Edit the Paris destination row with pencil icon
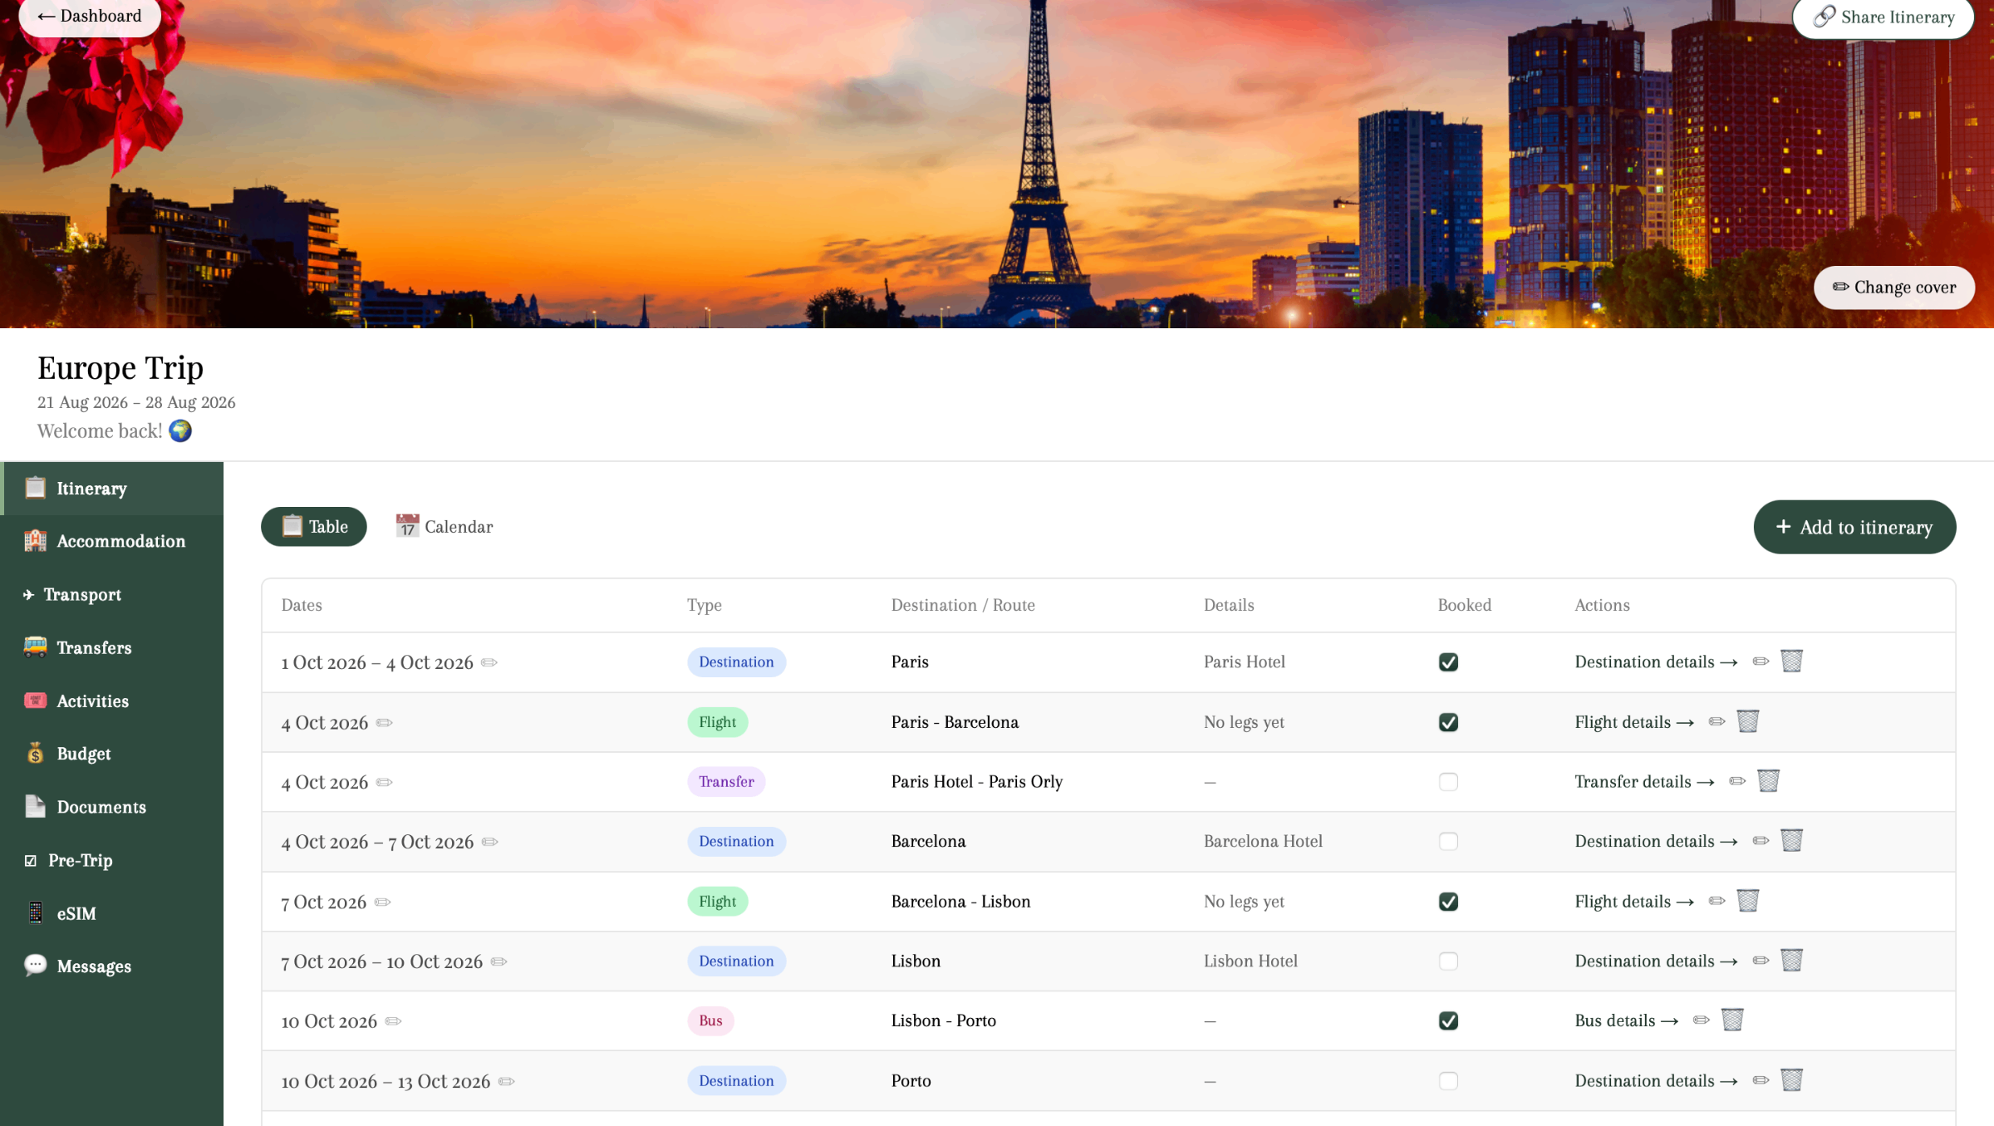The image size is (1994, 1126). click(x=1761, y=661)
